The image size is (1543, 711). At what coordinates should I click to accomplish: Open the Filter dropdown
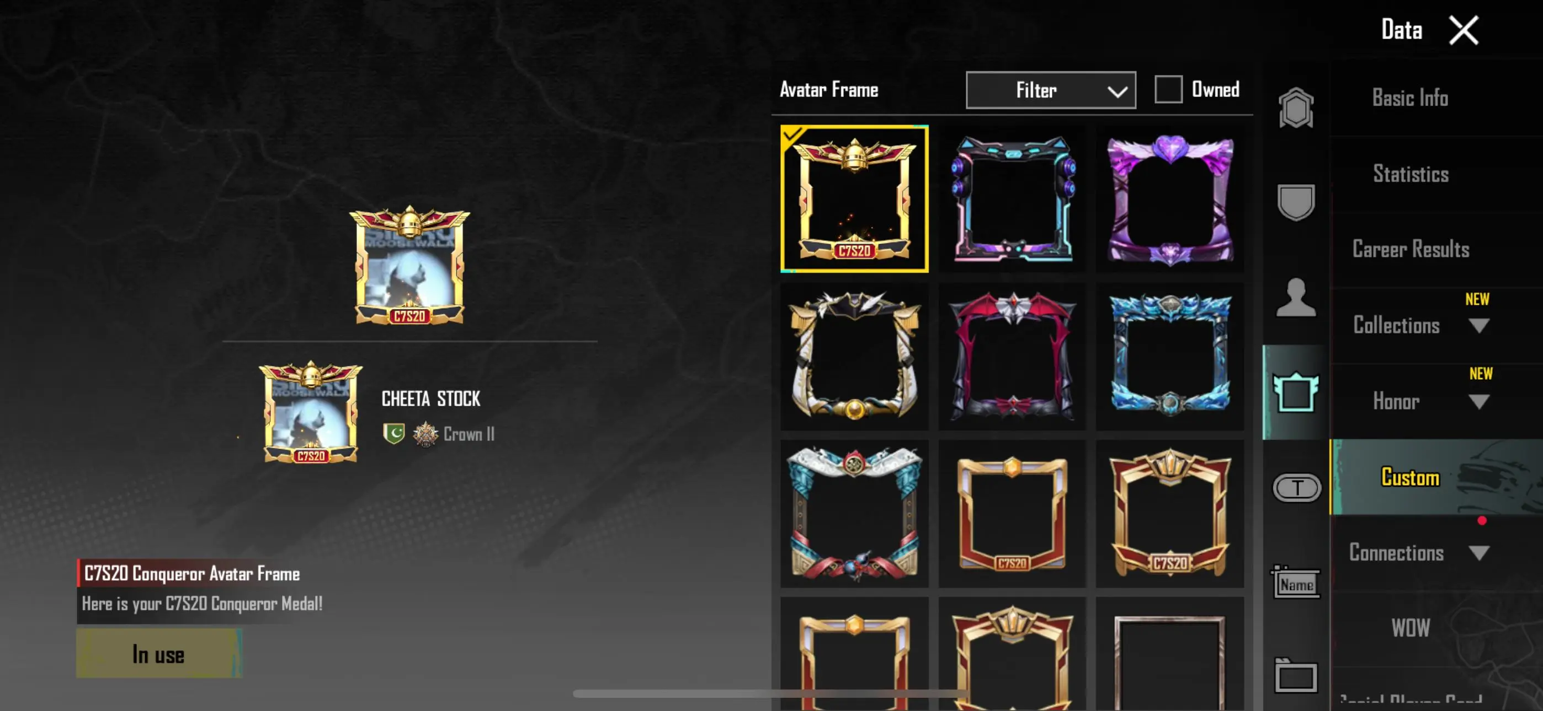[x=1051, y=90]
